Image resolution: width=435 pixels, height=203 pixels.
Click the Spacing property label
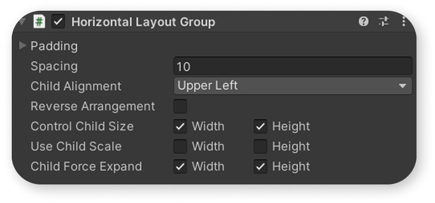click(x=54, y=66)
